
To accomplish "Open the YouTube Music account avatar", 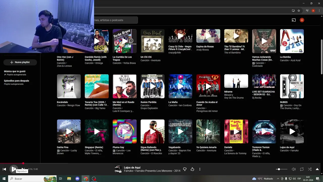I will coord(302,20).
